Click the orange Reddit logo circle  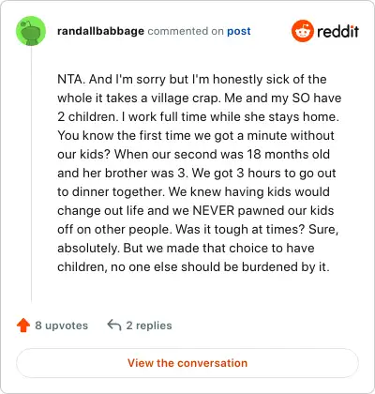tap(302, 31)
